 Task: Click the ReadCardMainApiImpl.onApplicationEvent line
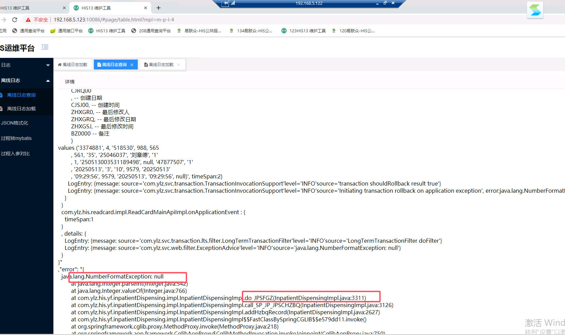(153, 212)
